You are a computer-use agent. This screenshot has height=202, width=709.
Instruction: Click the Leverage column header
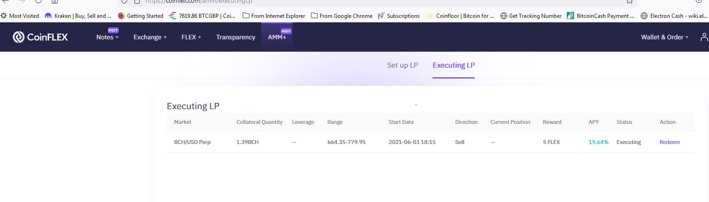point(303,122)
